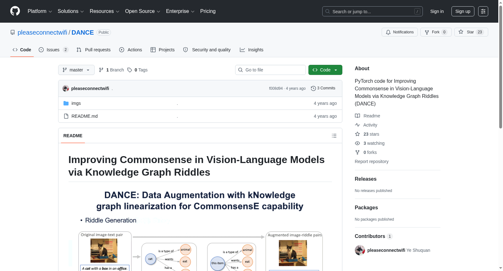Switch to the Issues tab

point(53,50)
